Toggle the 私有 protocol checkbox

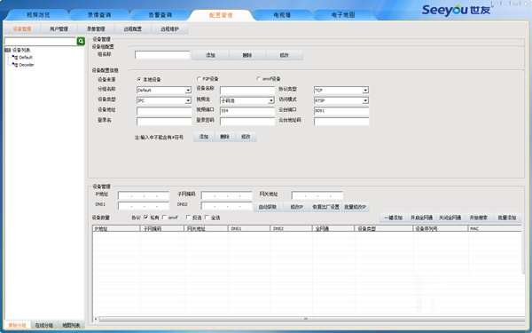pyautogui.click(x=146, y=218)
